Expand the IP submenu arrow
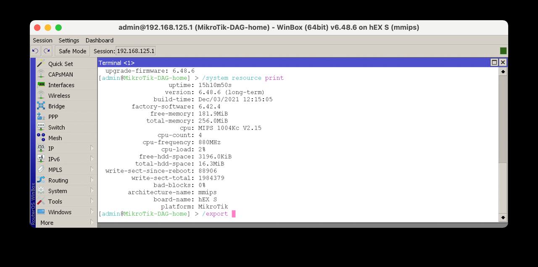Screen dimensions: 538x267 92,148
